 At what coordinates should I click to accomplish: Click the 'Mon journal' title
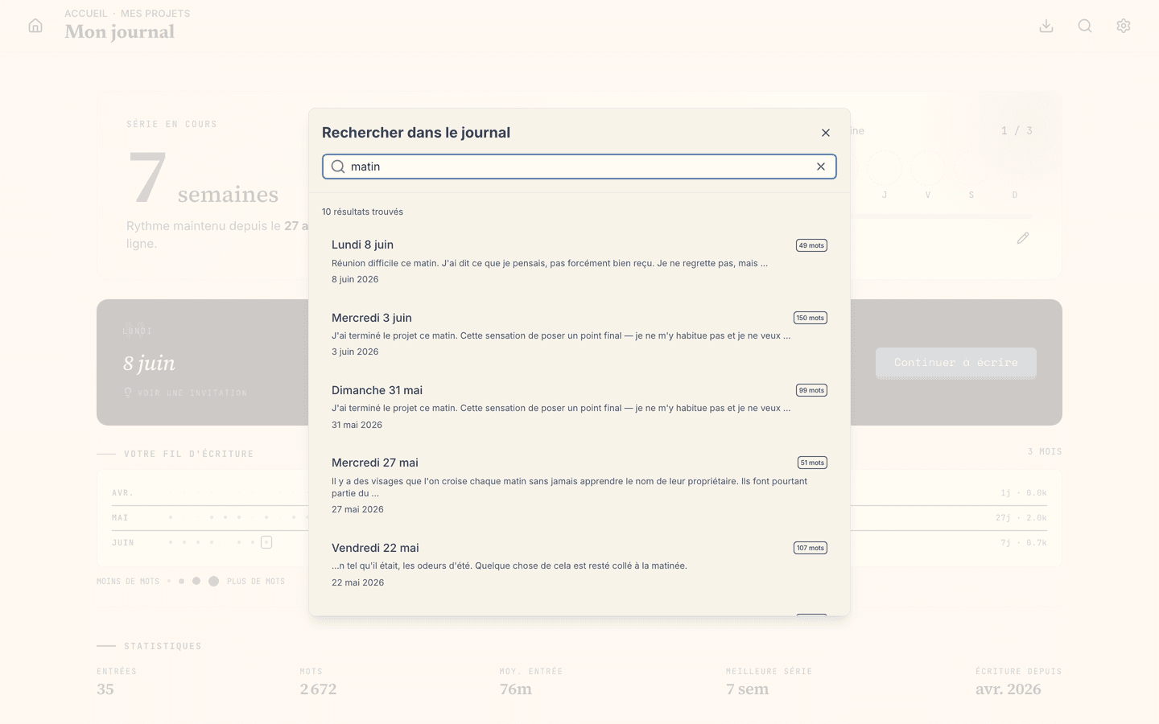click(x=120, y=32)
